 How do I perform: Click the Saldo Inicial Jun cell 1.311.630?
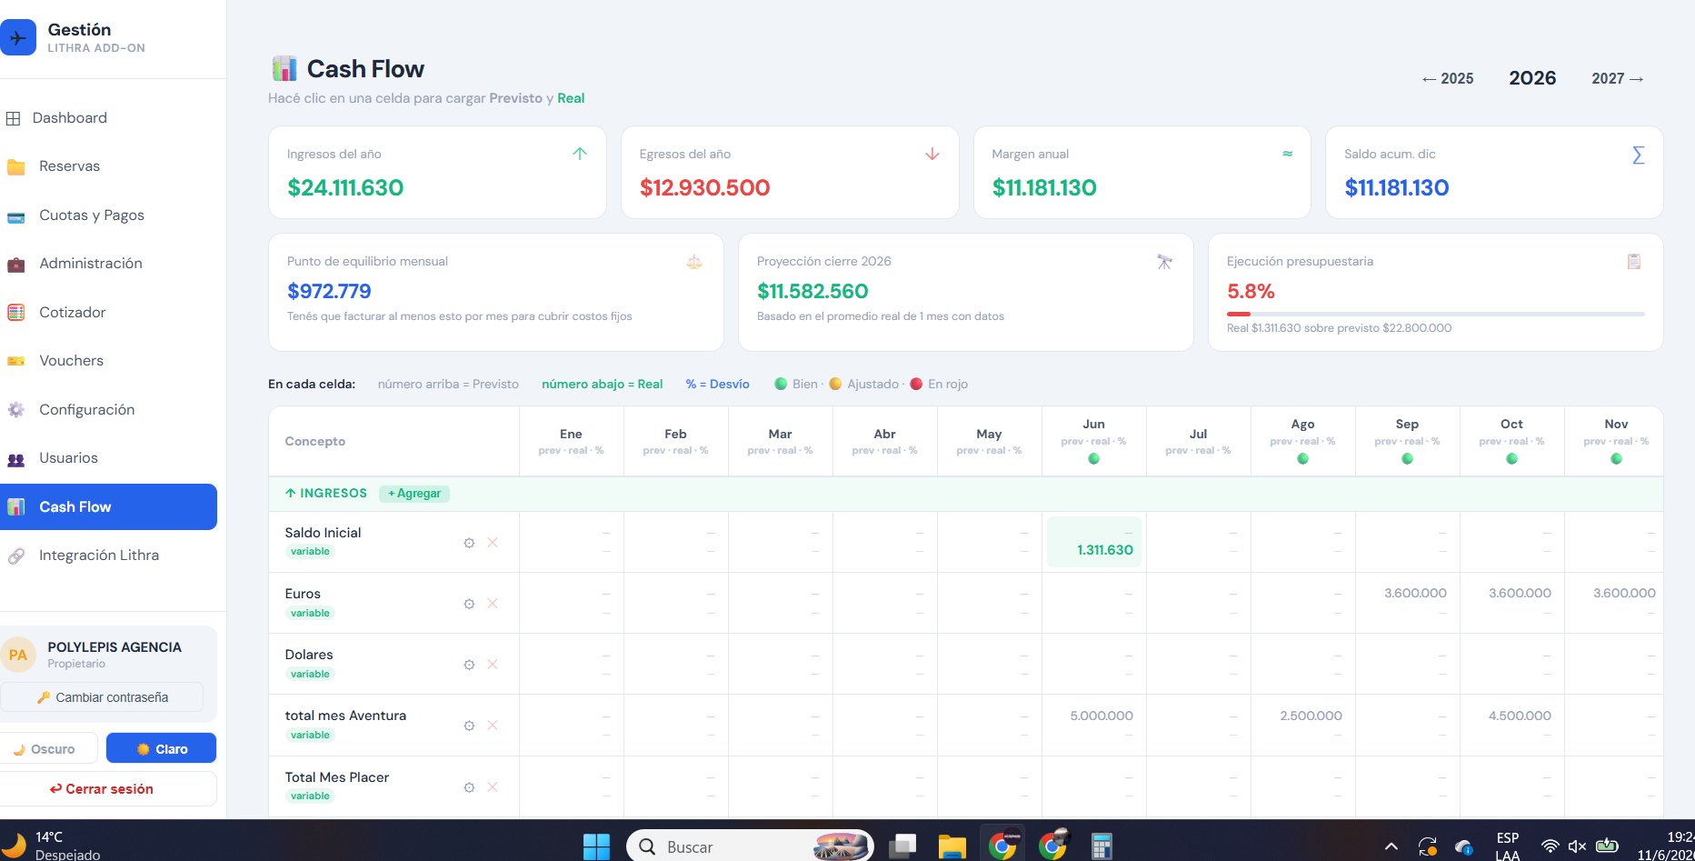(x=1094, y=542)
